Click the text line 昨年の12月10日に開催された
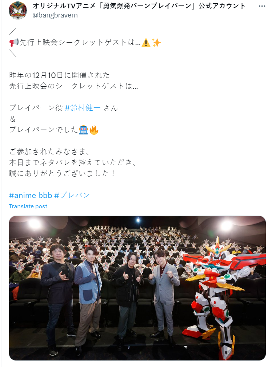Image resolution: width=272 pixels, height=367 pixels. [x=59, y=75]
